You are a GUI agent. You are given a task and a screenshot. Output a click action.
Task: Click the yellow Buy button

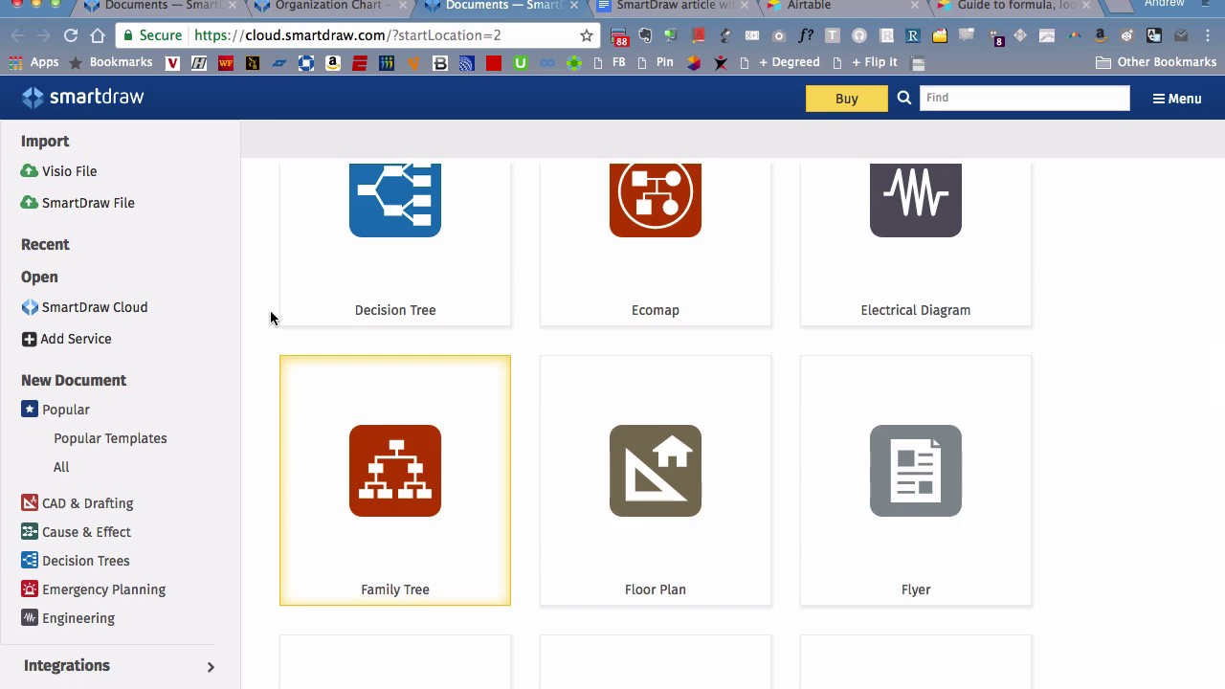846,98
